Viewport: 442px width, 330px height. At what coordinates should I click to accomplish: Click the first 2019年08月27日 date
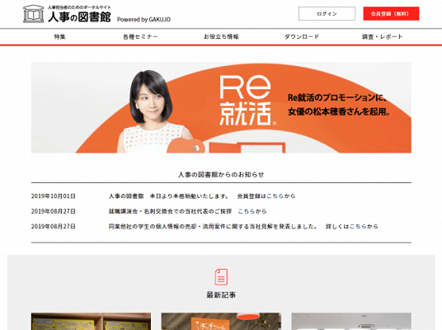54,211
